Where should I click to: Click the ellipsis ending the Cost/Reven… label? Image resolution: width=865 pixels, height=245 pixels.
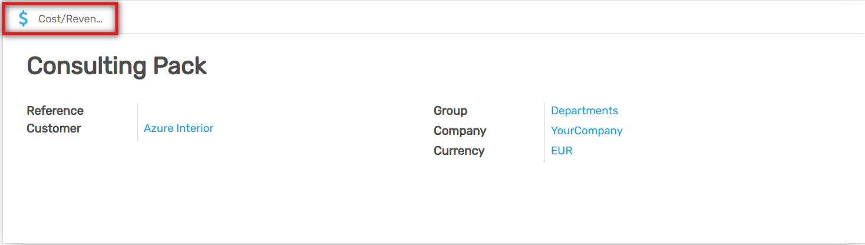click(100, 19)
